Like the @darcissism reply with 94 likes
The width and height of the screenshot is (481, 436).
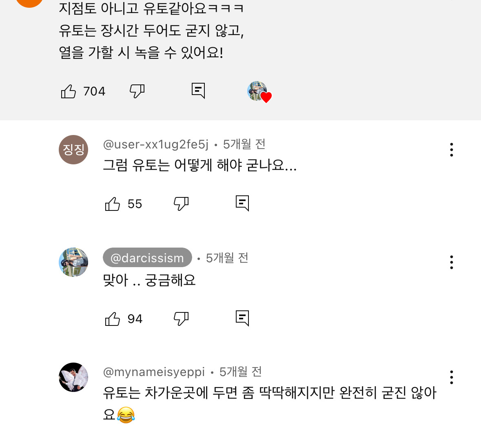coord(112,319)
